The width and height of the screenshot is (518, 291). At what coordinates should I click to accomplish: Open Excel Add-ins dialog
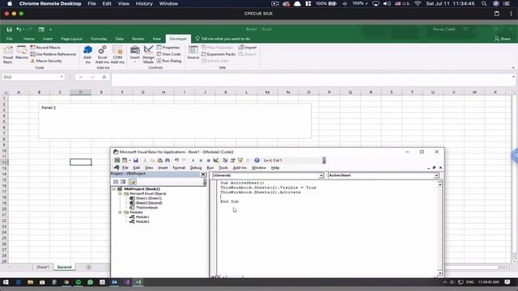click(102, 54)
